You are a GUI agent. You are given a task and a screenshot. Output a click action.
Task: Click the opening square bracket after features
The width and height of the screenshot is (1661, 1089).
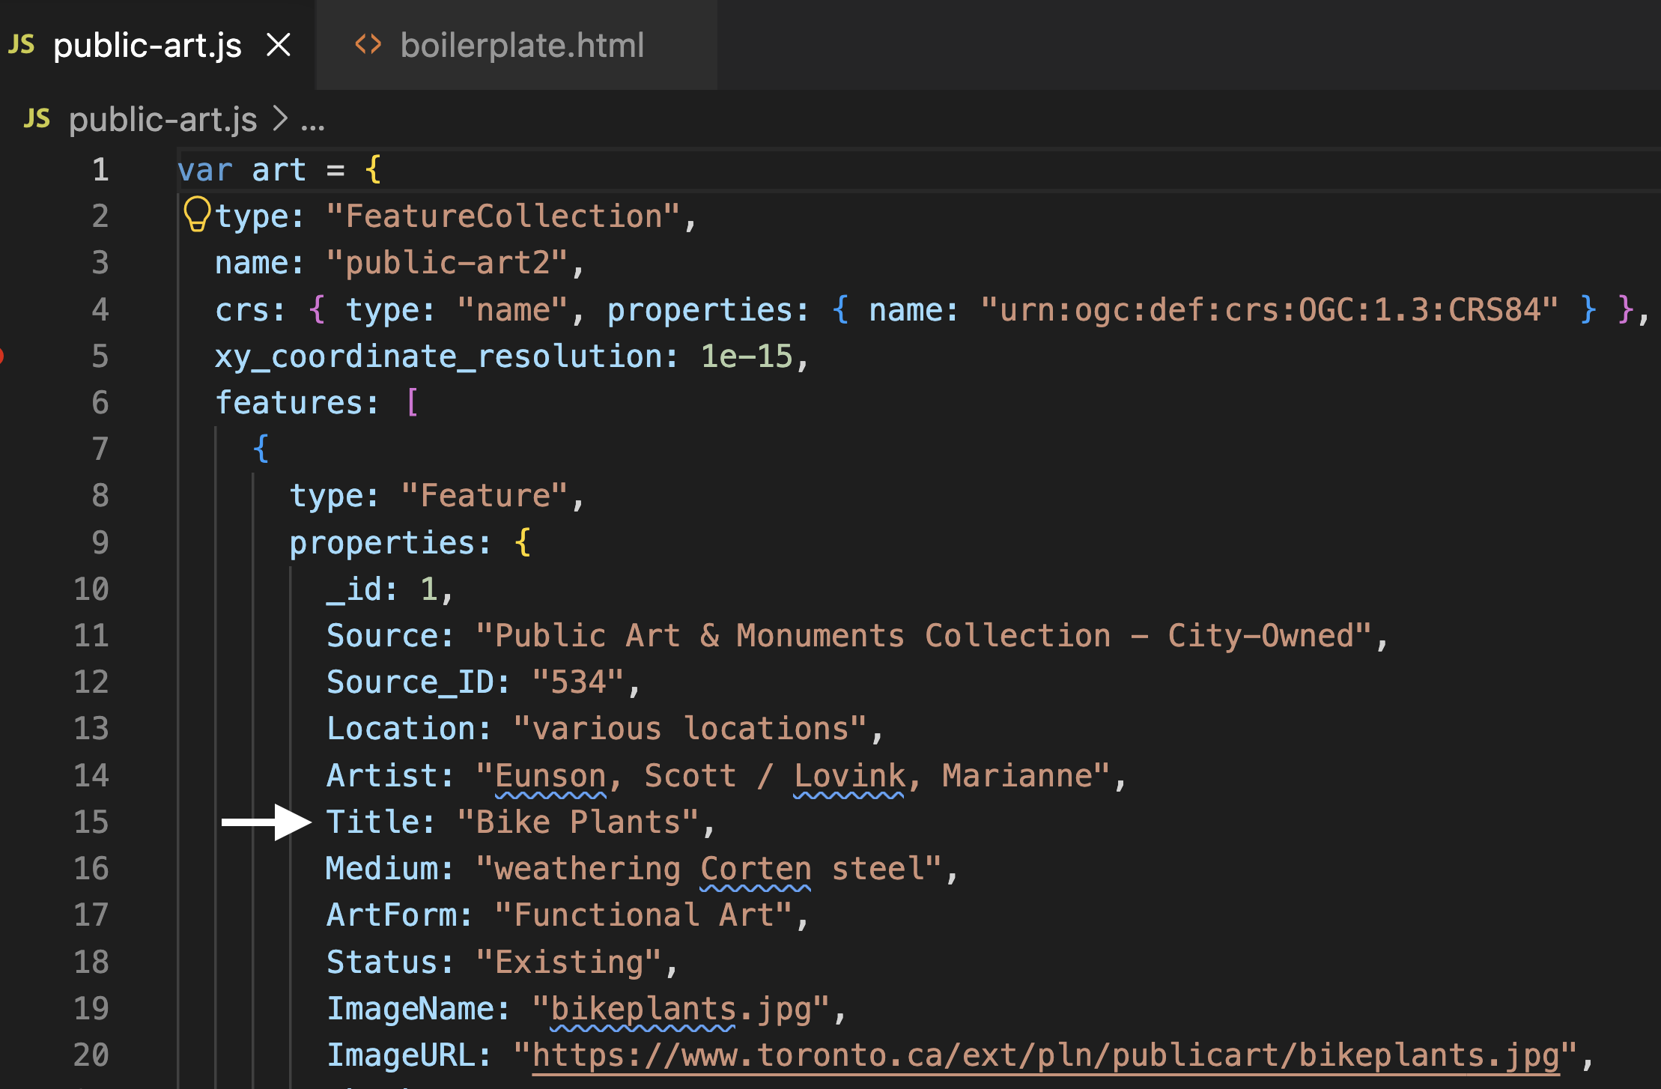(412, 402)
